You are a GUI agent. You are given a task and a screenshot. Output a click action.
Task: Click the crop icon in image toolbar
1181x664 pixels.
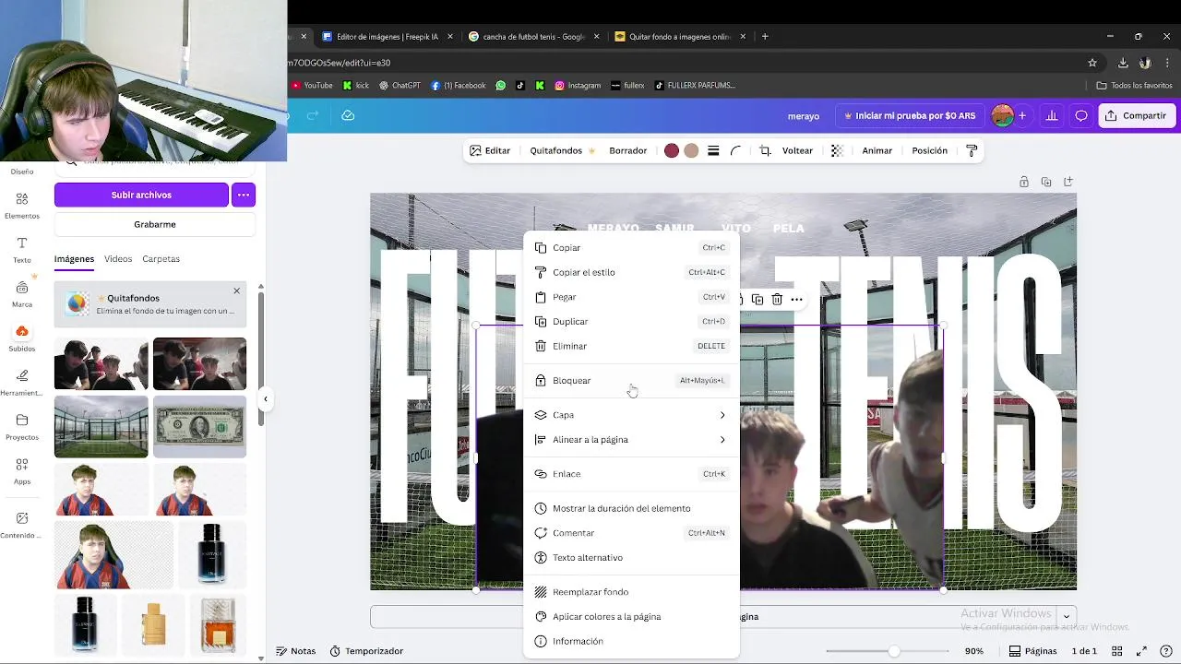(765, 150)
